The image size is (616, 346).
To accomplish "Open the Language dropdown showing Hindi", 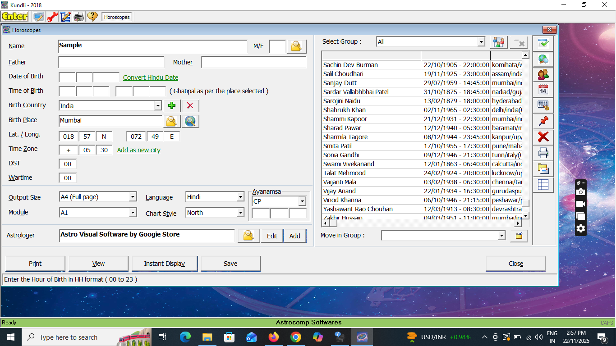I will point(240,197).
